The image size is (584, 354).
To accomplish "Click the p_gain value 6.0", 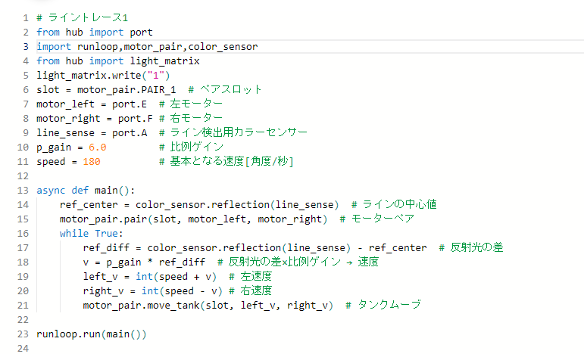I will 98,147.
